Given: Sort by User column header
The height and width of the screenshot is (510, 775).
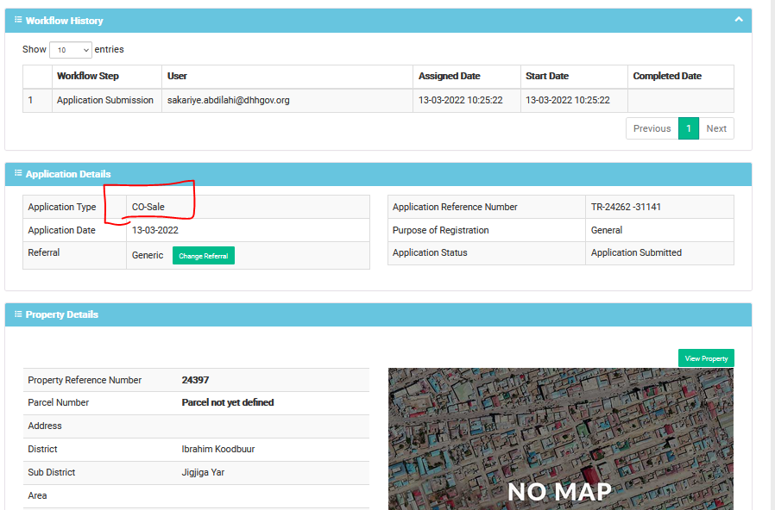Looking at the screenshot, I should (x=287, y=77).
